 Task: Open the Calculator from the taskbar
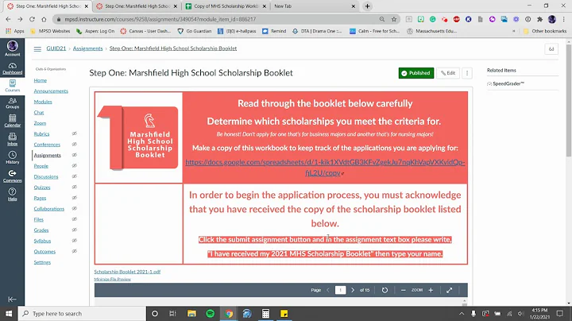[265, 314]
